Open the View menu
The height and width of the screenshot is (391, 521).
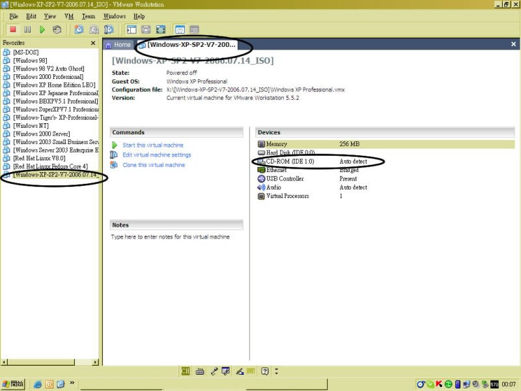pyautogui.click(x=50, y=16)
